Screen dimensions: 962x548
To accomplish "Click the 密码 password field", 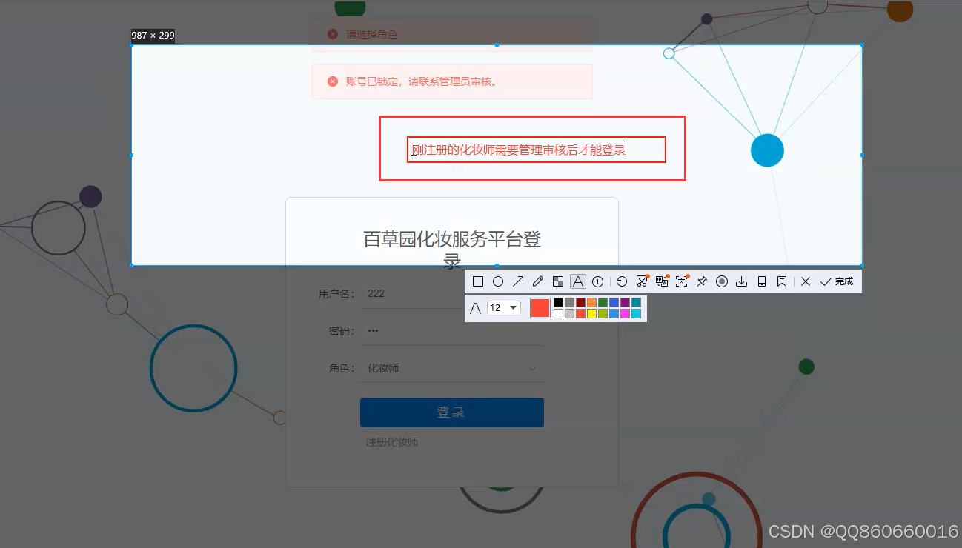I will coord(452,330).
